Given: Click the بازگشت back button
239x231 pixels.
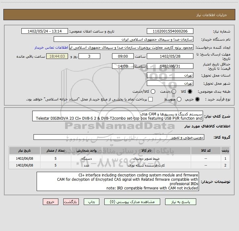Looking at the screenshot, I should (x=71, y=202).
